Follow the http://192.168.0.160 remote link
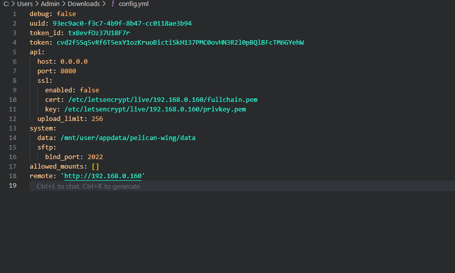The height and width of the screenshot is (273, 455). pos(103,176)
